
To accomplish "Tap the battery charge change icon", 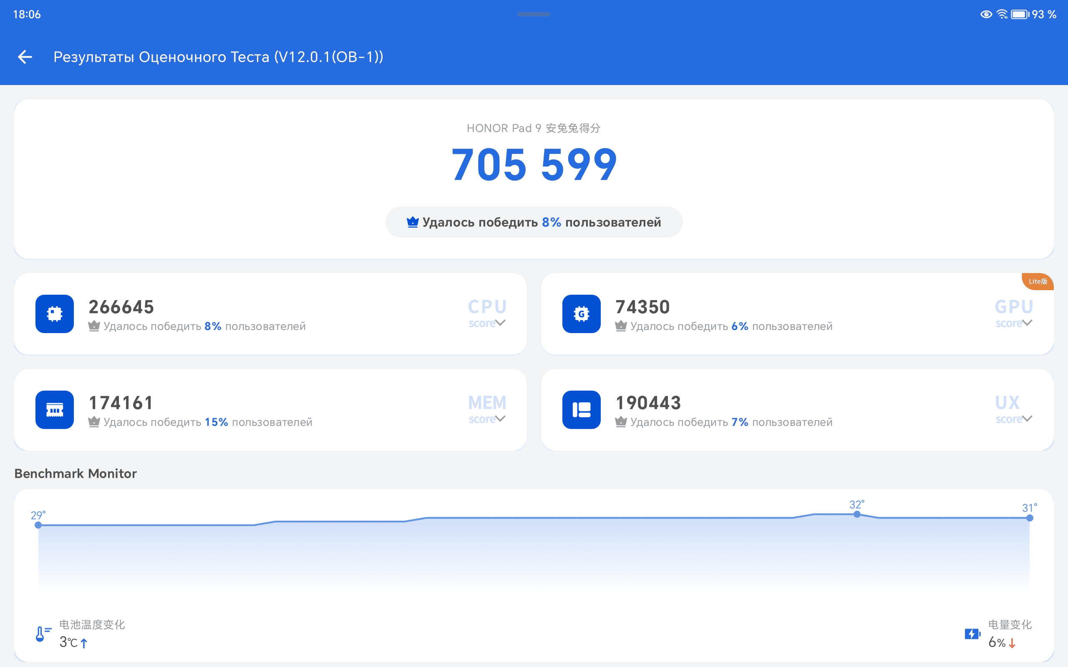I will (973, 634).
